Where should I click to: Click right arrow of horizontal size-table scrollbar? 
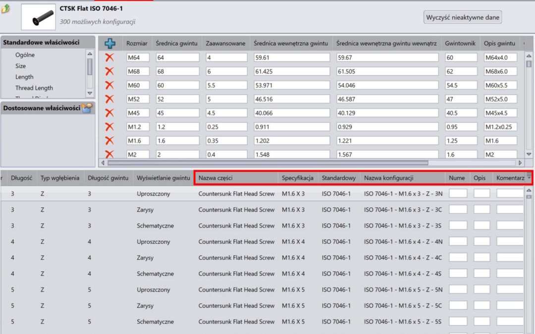click(x=520, y=163)
